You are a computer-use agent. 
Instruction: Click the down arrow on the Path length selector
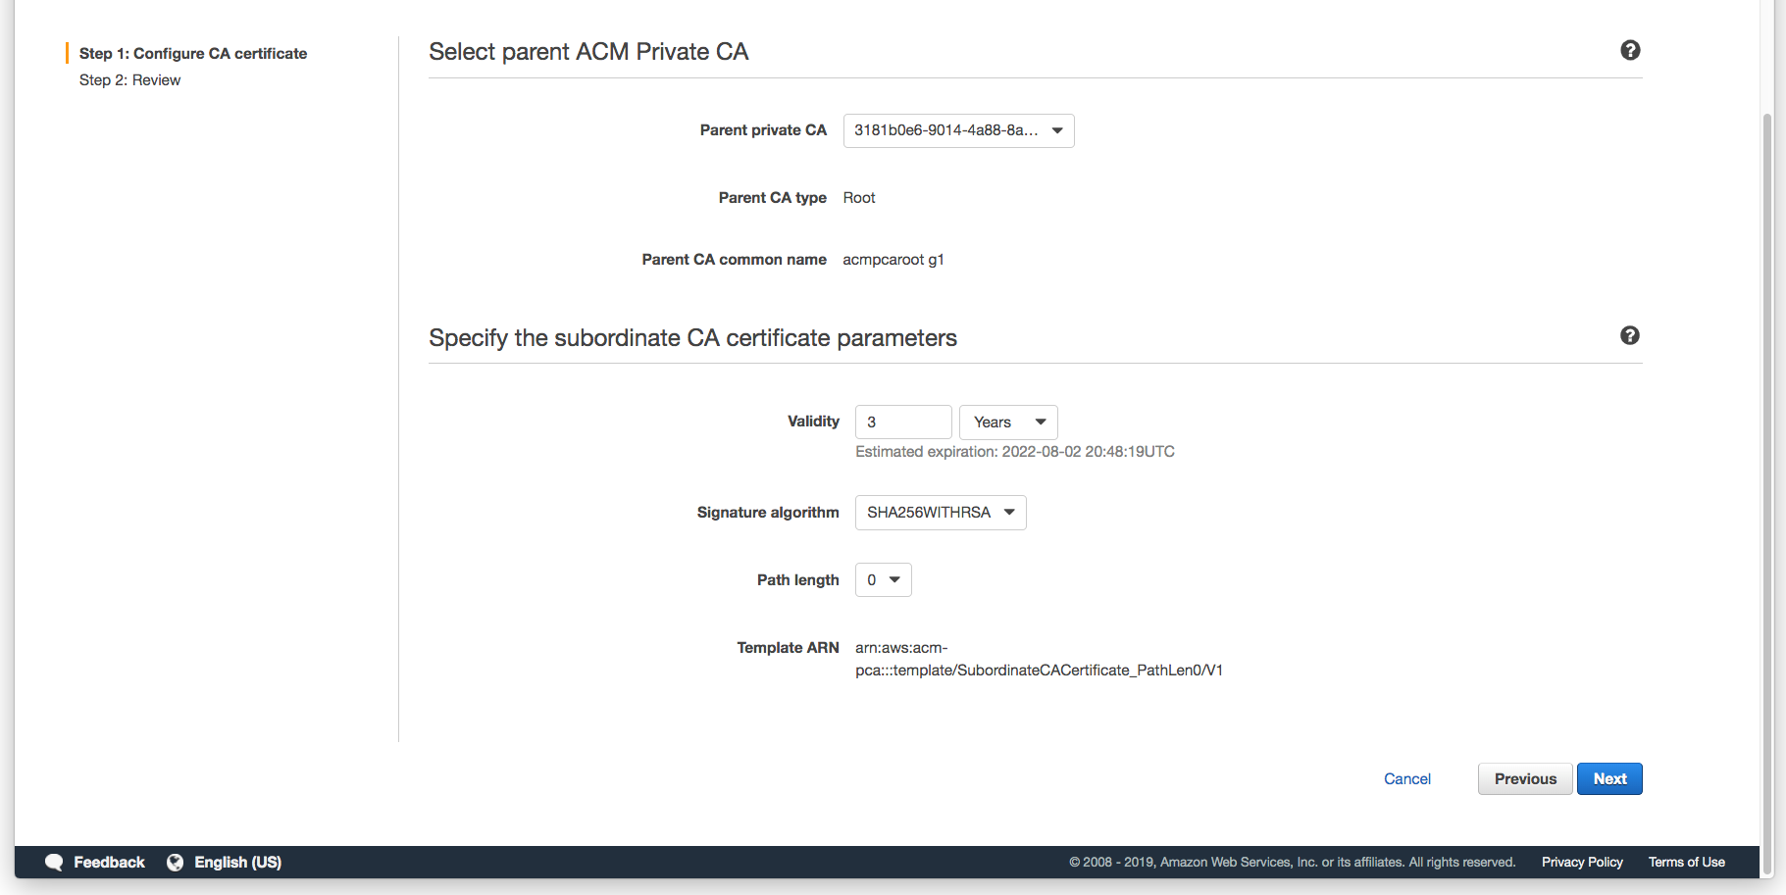895,579
